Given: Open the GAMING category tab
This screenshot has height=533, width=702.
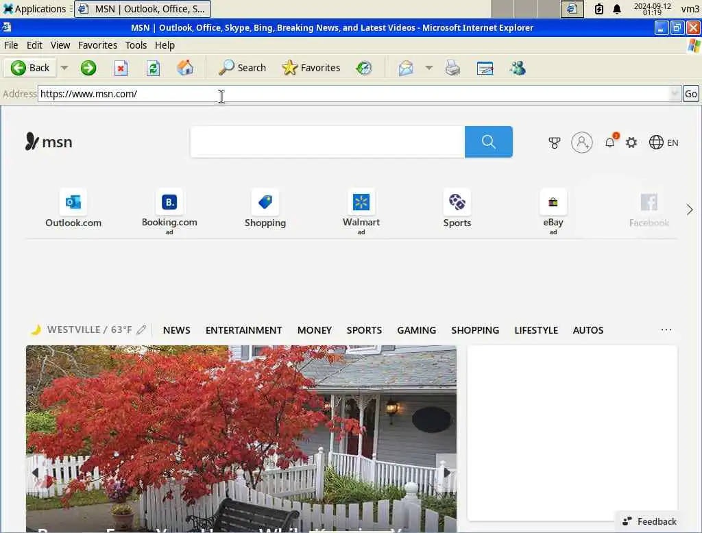Looking at the screenshot, I should 416,330.
